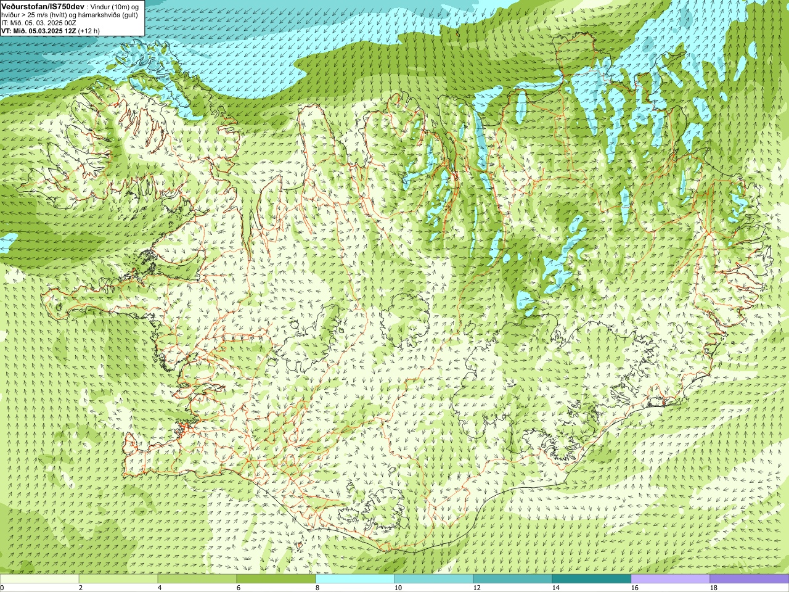Click the scale value "18"
The image size is (789, 592).
click(713, 588)
